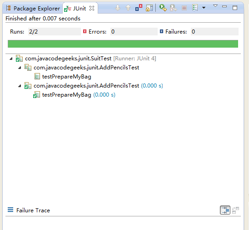Toggle filter stack trace button
This screenshot has width=249, height=230.
pyautogui.click(x=225, y=210)
